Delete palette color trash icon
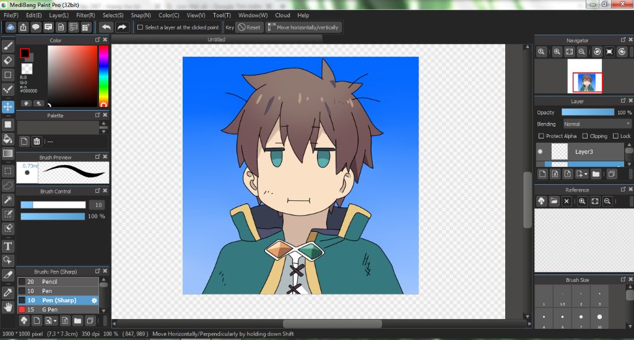 pos(37,142)
